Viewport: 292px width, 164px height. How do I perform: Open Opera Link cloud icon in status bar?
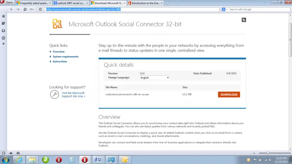[x=11, y=153]
